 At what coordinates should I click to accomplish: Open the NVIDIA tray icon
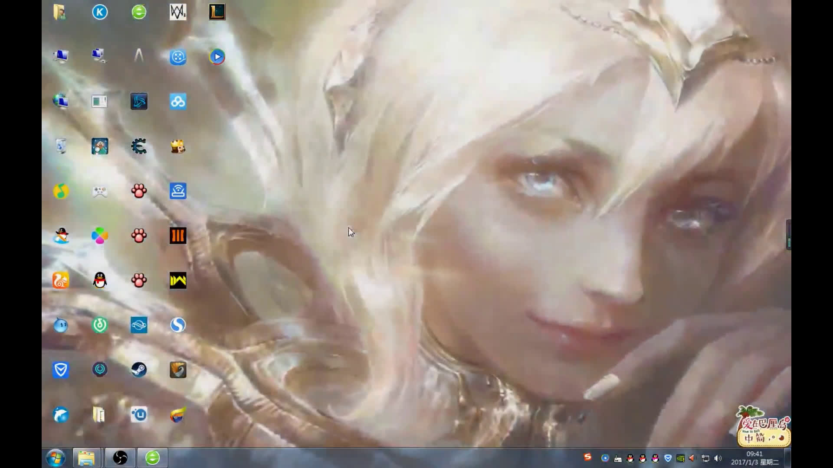coord(680,458)
